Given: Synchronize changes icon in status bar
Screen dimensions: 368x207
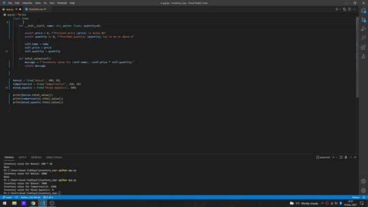Looking at the screenshot, I should 17,197.
